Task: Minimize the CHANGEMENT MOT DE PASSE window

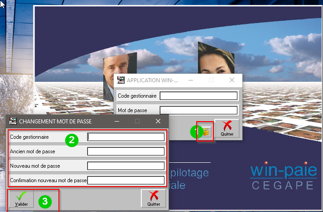Action: (117, 121)
